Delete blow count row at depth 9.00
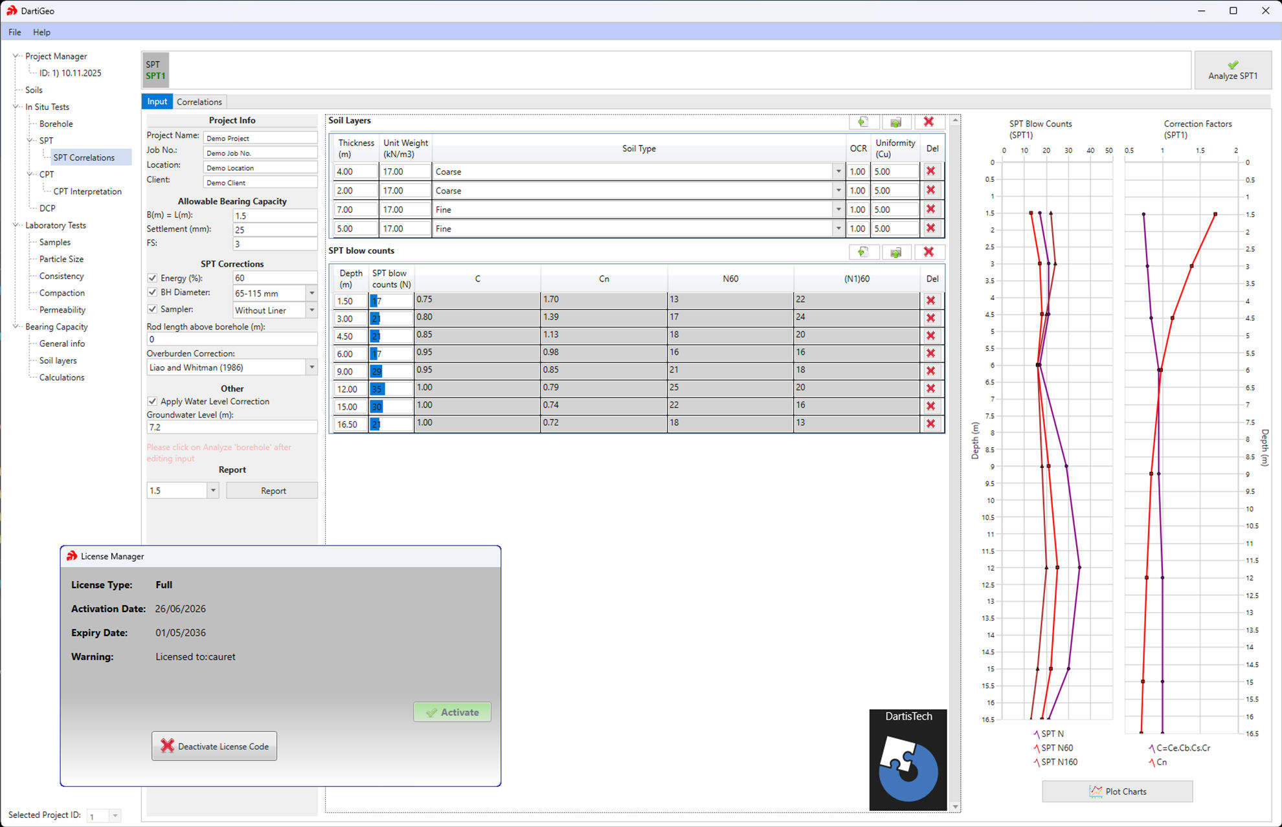Screen dimensions: 1282x827 [930, 371]
